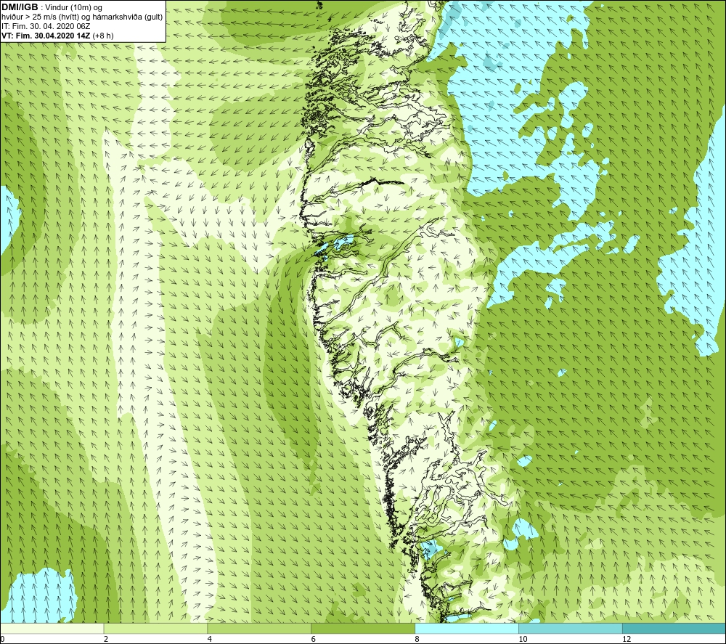Viewport: 726px width, 644px height.
Task: Click the 8–10 m/s light cyan legend swatch
Action: pyautogui.click(x=467, y=628)
